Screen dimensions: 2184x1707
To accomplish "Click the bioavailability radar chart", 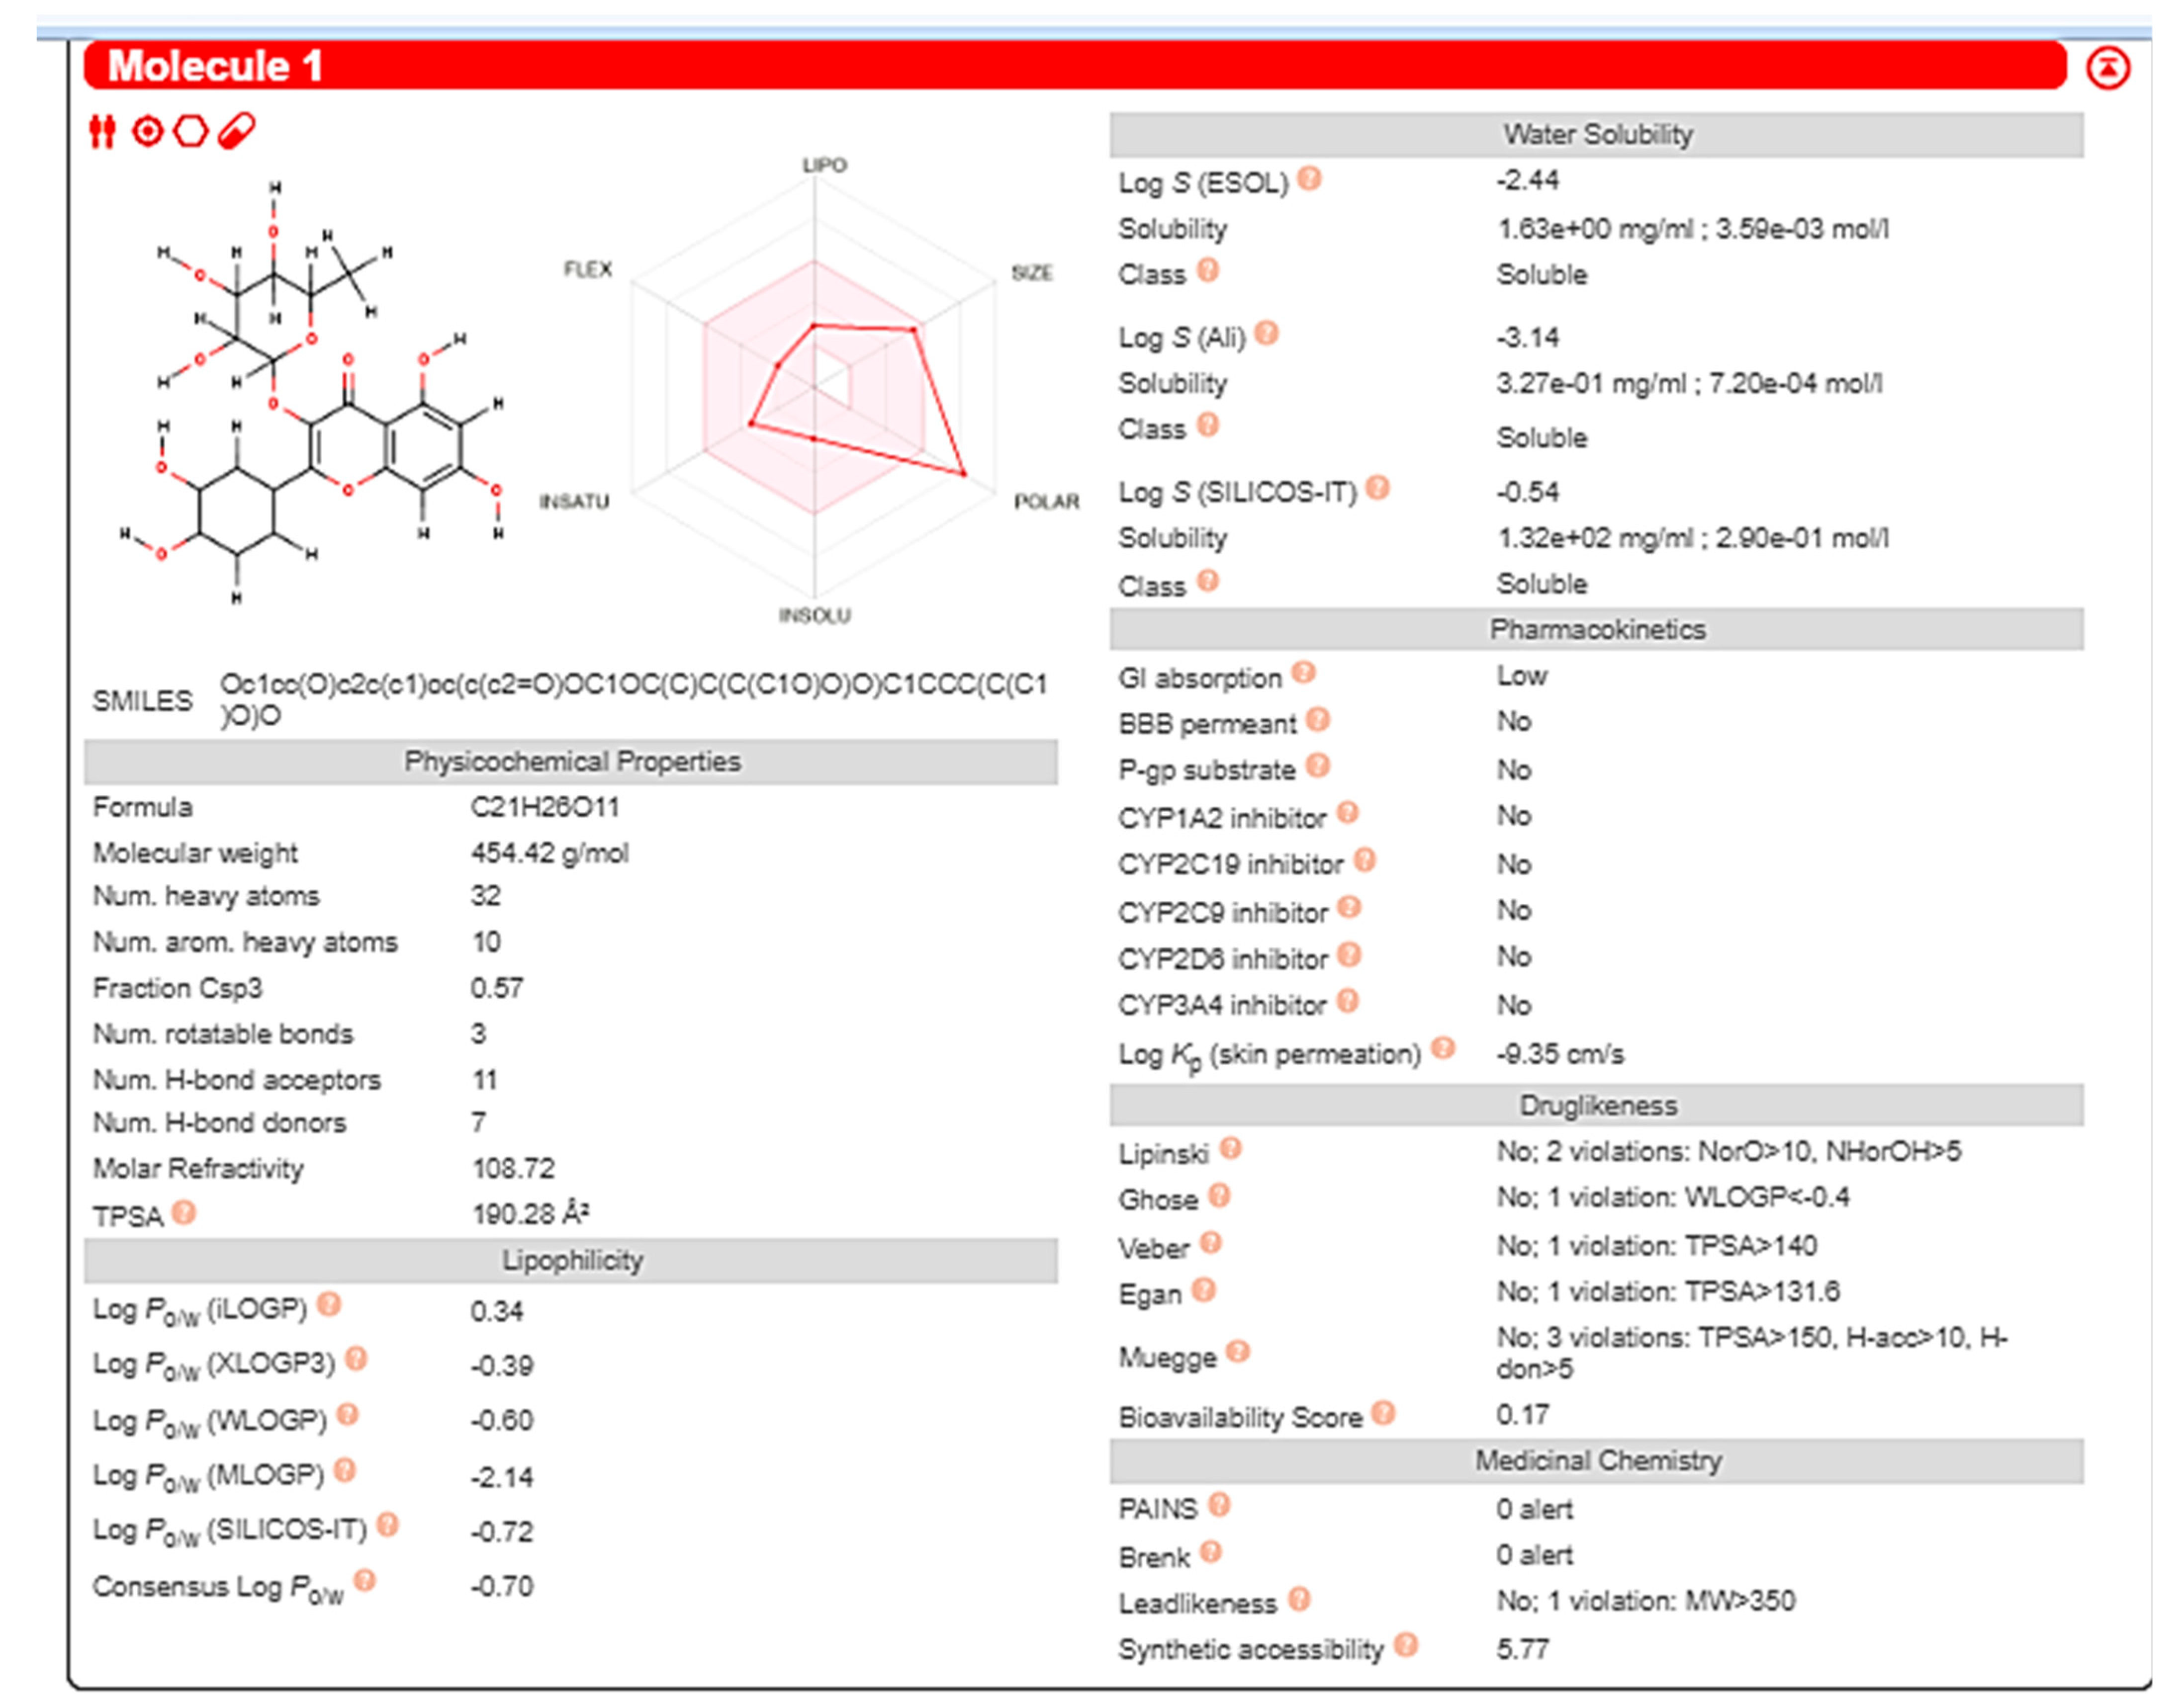I will [x=814, y=390].
